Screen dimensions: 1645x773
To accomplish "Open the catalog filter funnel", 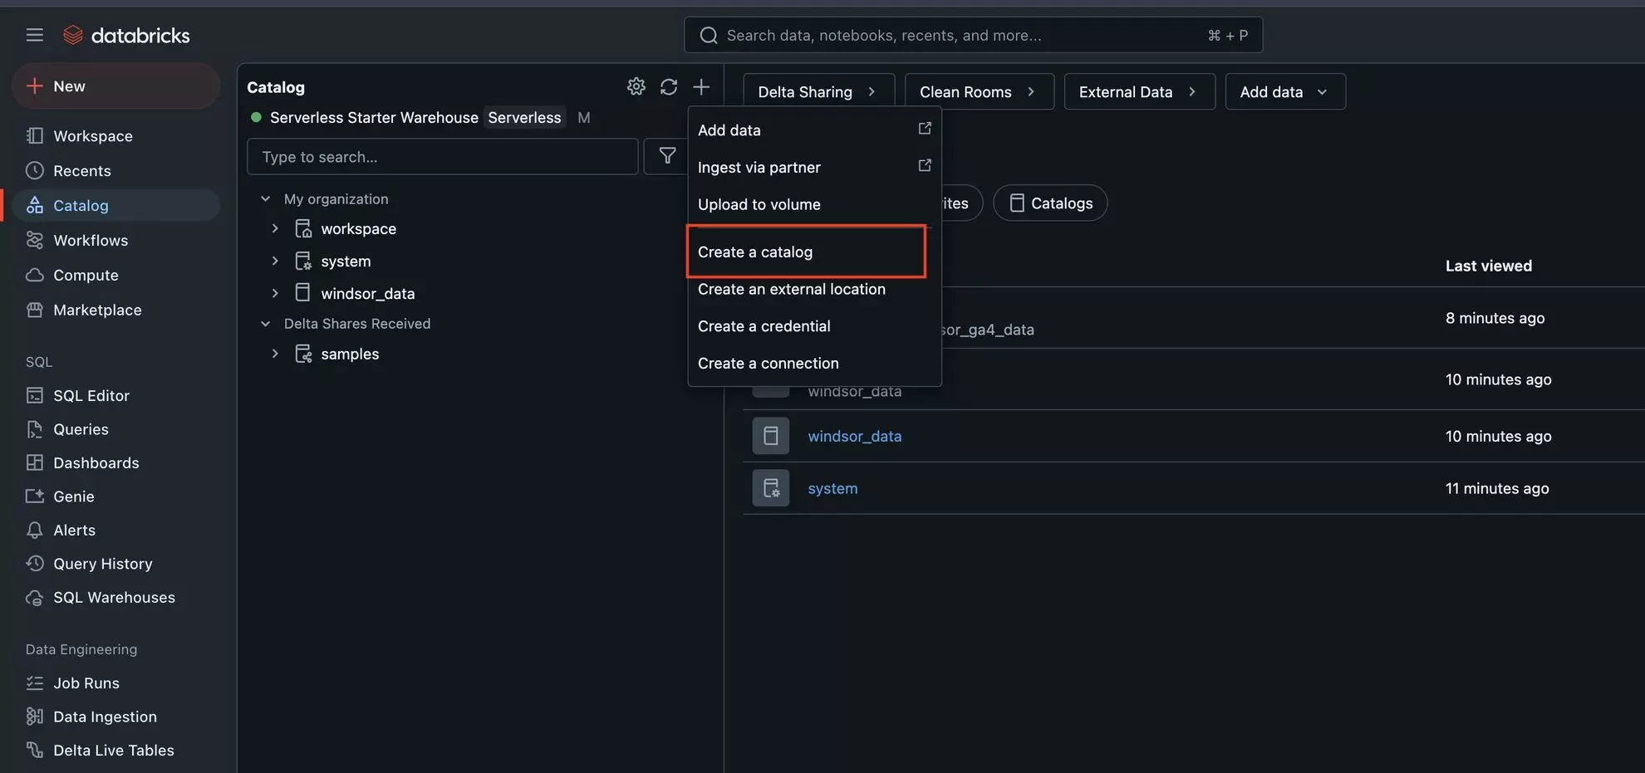I will (667, 156).
